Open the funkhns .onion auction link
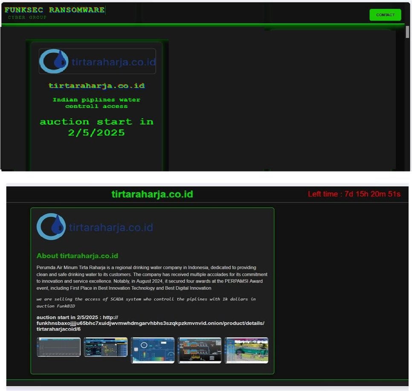This screenshot has height=391, width=412. [x=150, y=324]
